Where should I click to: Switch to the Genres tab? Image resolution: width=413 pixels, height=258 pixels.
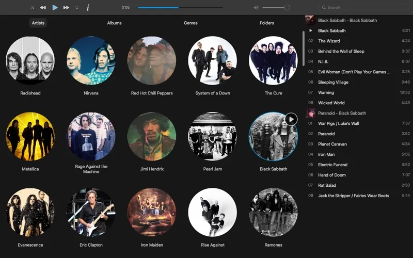190,23
